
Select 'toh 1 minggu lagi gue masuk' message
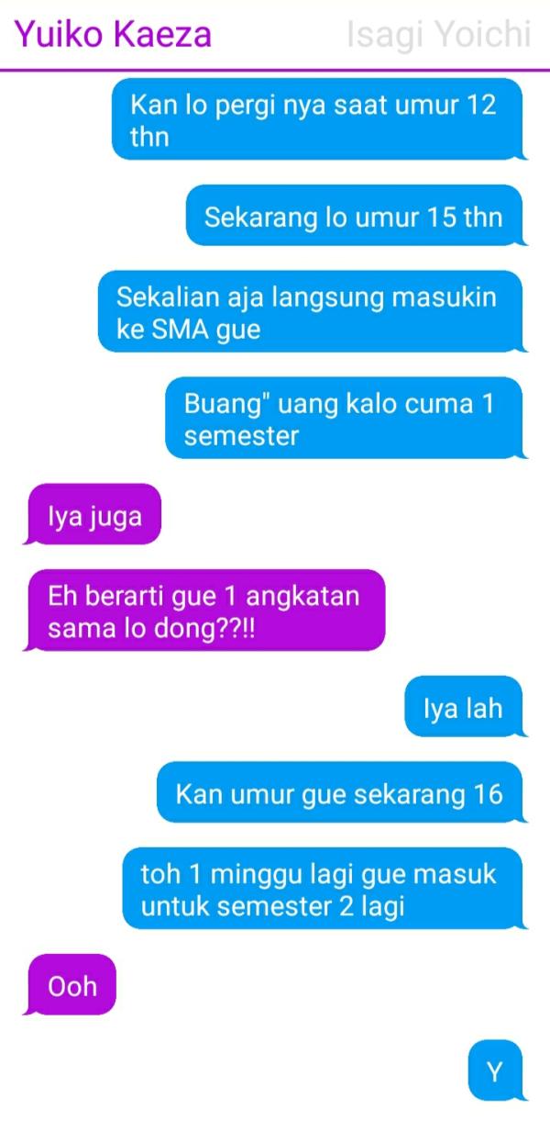pyautogui.click(x=323, y=889)
